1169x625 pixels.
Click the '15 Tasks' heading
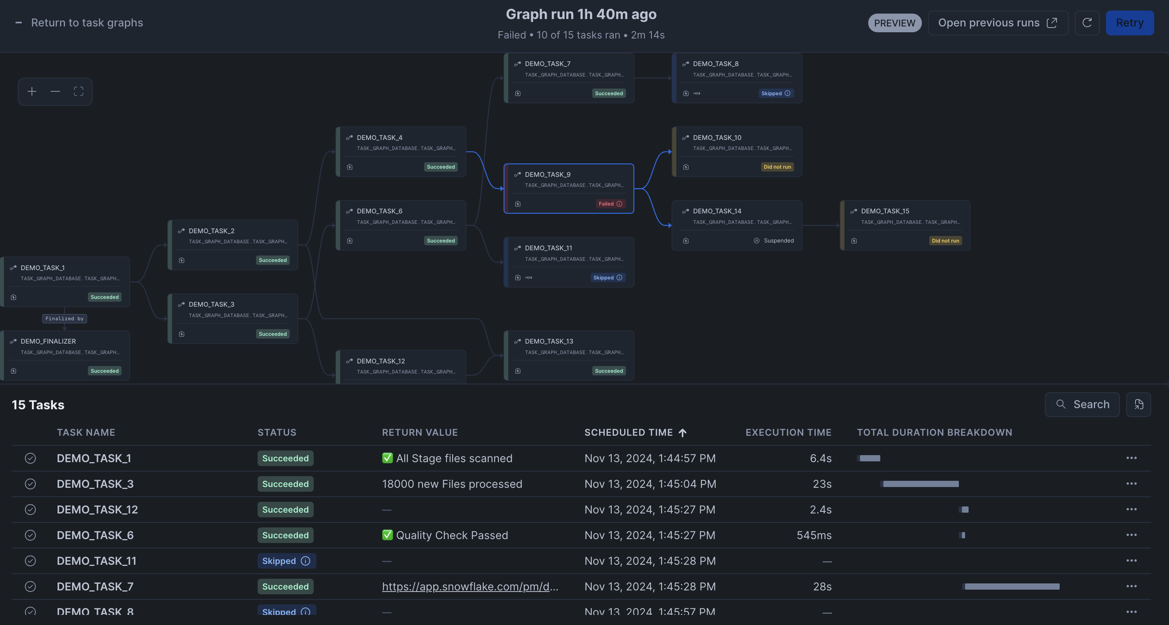38,405
